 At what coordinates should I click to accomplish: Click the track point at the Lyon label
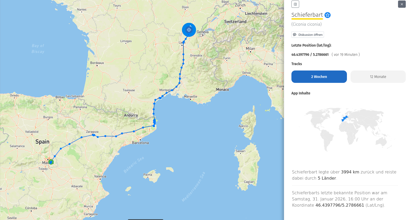click(x=184, y=42)
